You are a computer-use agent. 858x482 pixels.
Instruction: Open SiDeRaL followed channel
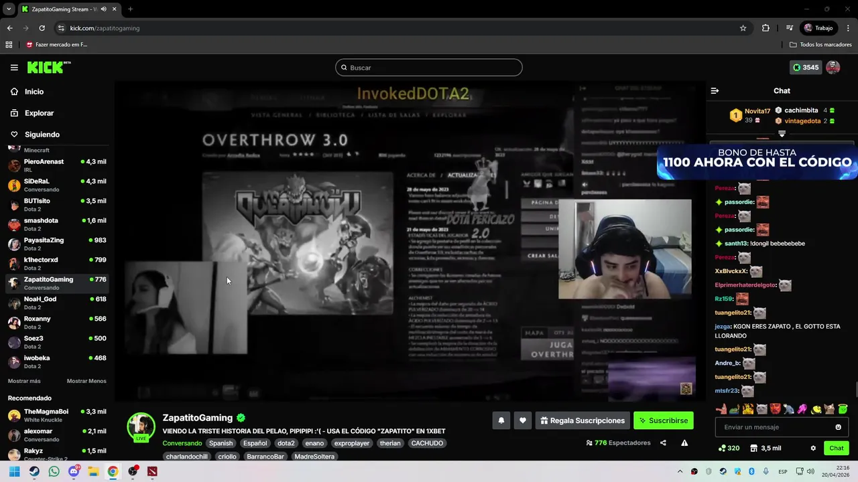tap(56, 185)
